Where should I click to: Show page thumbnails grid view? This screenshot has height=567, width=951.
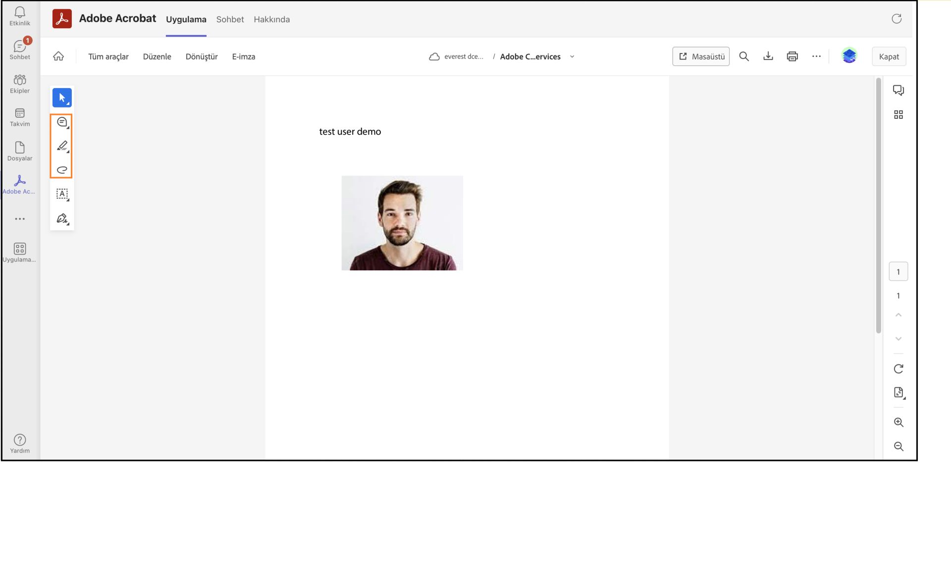[898, 115]
